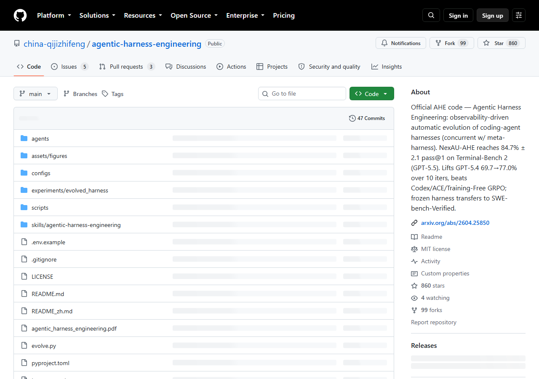Open the agentic-harness-engineering repository name link
This screenshot has height=379, width=539.
(x=147, y=44)
